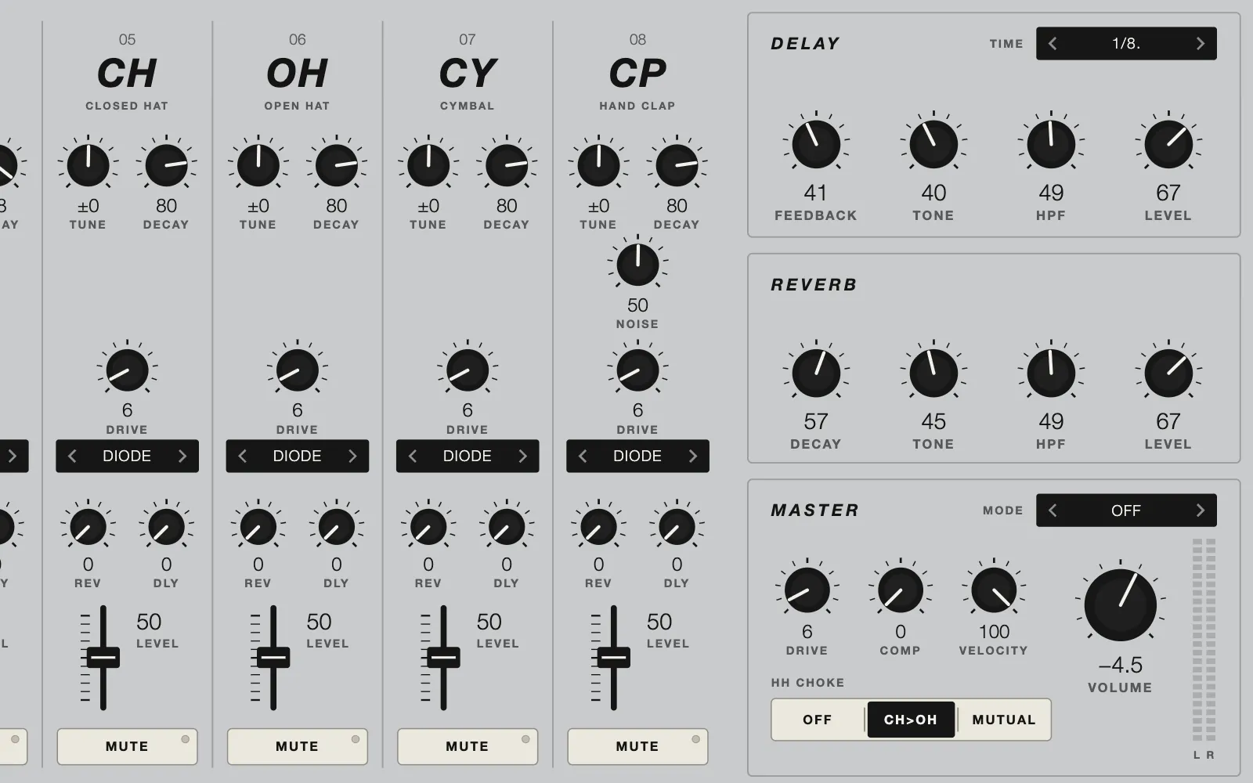
Task: Click the Closed Hat Tune knob
Action: [88, 165]
